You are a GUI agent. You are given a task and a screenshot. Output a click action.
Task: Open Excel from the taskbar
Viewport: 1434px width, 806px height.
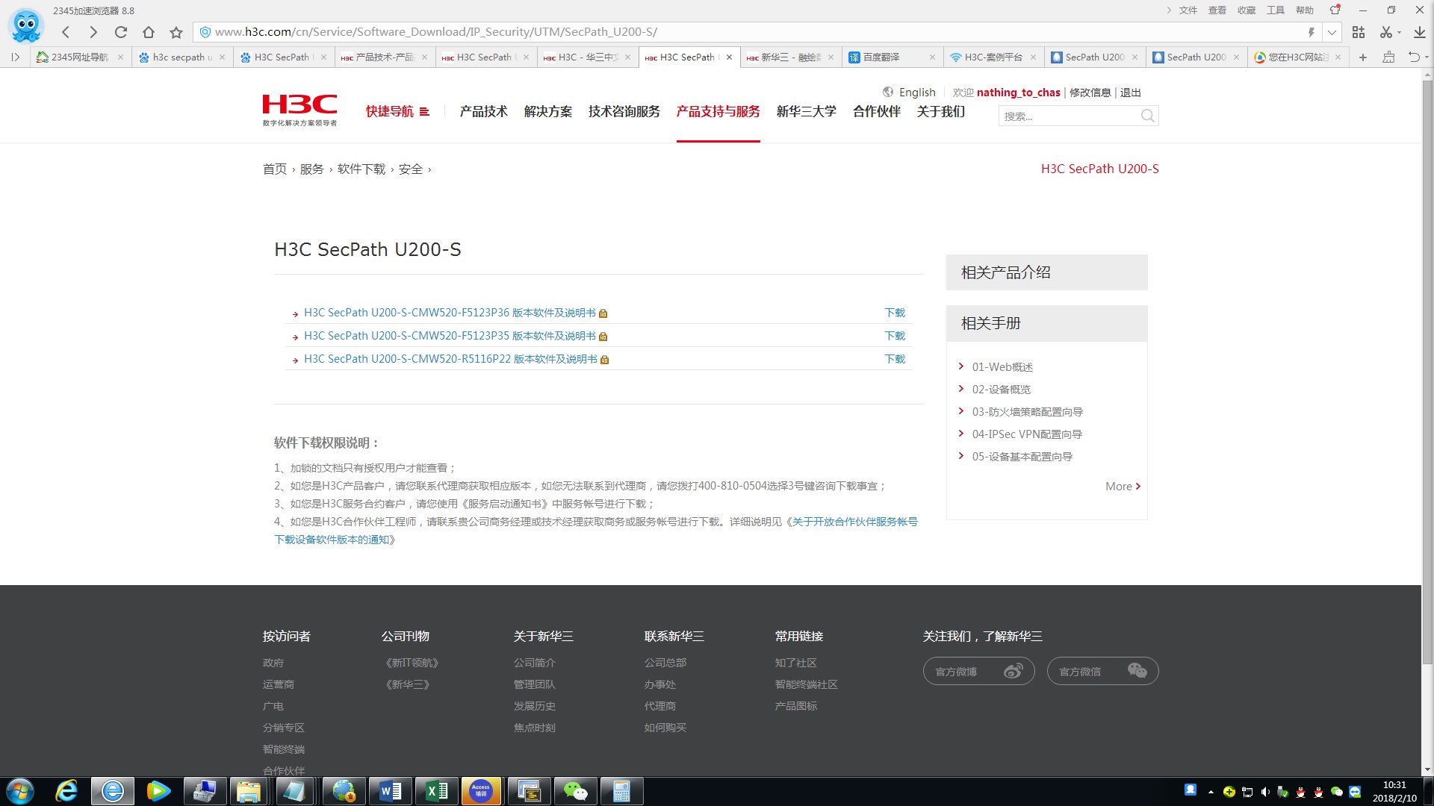[x=437, y=791]
